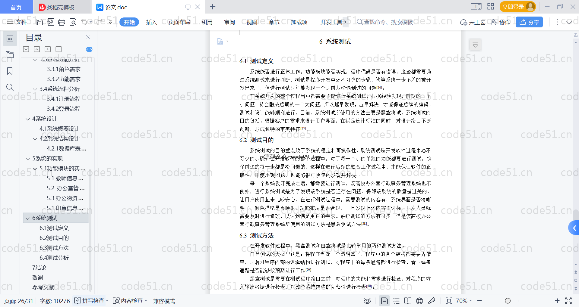Screen dimensions: 579x307
Task: Switch to 找稻壳模板 tab
Action: (x=60, y=7)
